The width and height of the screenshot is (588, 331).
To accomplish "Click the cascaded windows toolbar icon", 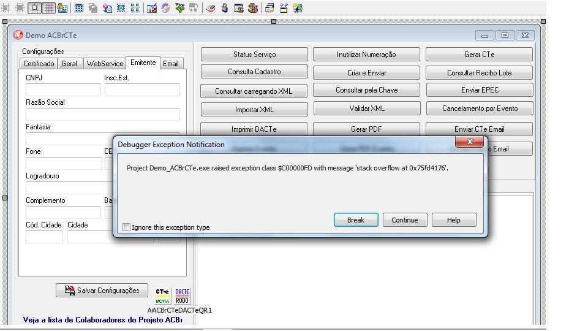I will (x=269, y=8).
